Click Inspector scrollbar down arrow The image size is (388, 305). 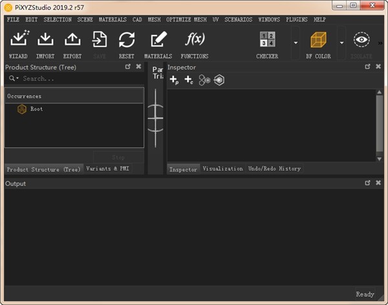380,159
